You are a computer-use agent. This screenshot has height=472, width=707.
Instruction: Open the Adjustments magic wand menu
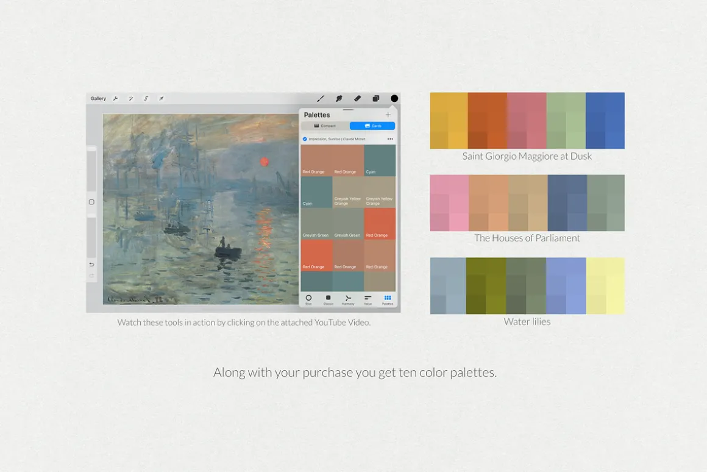tap(131, 98)
